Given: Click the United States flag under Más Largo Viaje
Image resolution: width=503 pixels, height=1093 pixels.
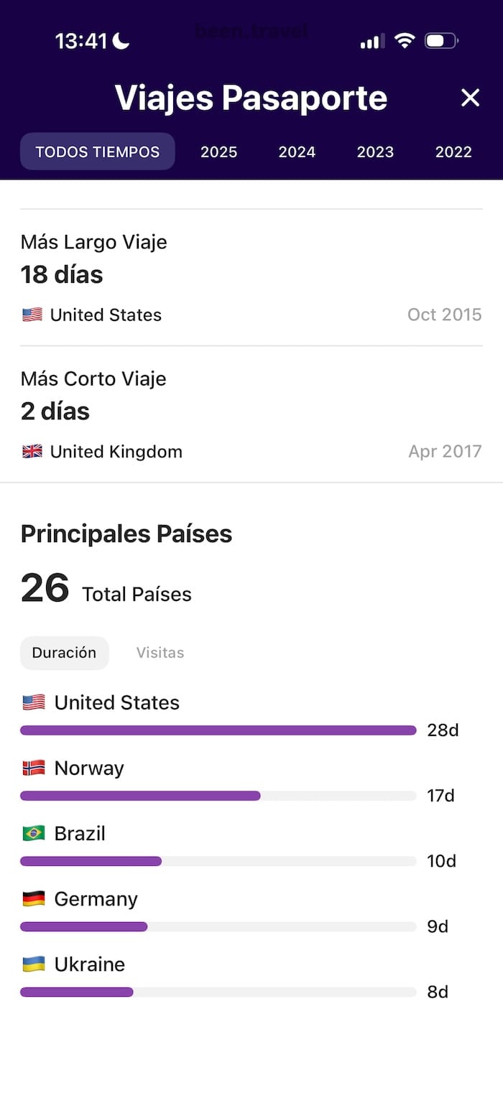Looking at the screenshot, I should tap(32, 314).
